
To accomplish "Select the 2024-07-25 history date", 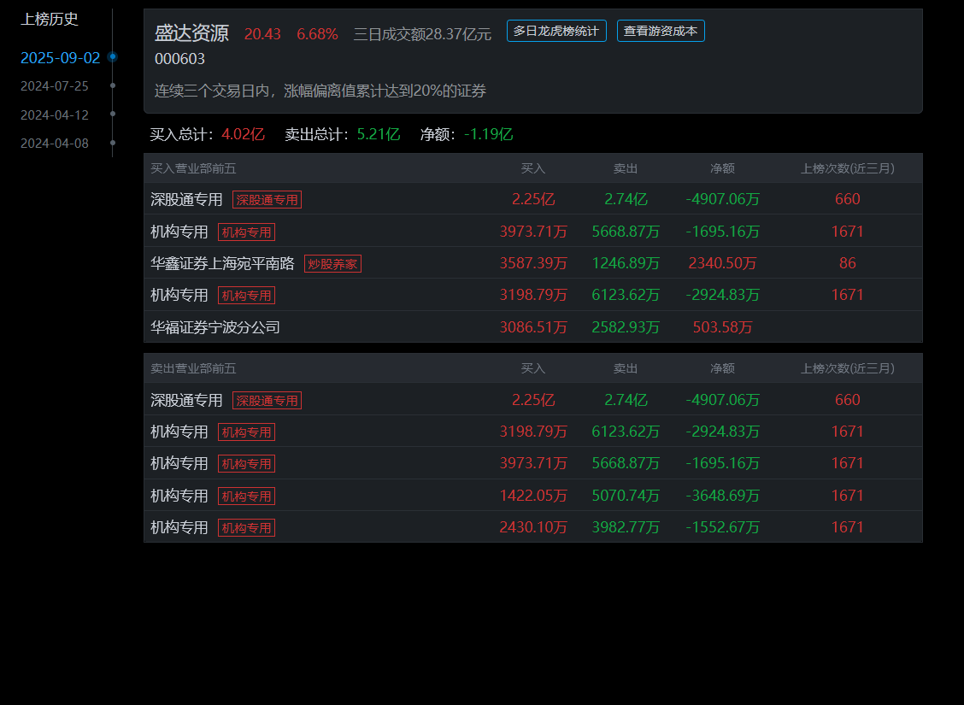I will pyautogui.click(x=55, y=86).
